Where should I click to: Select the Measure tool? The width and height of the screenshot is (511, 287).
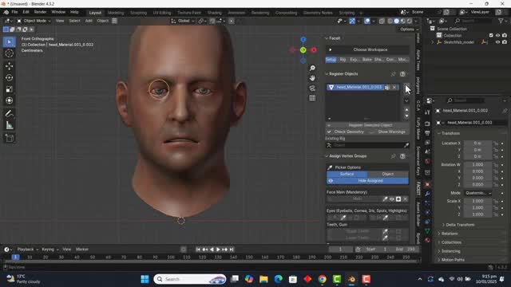9,125
